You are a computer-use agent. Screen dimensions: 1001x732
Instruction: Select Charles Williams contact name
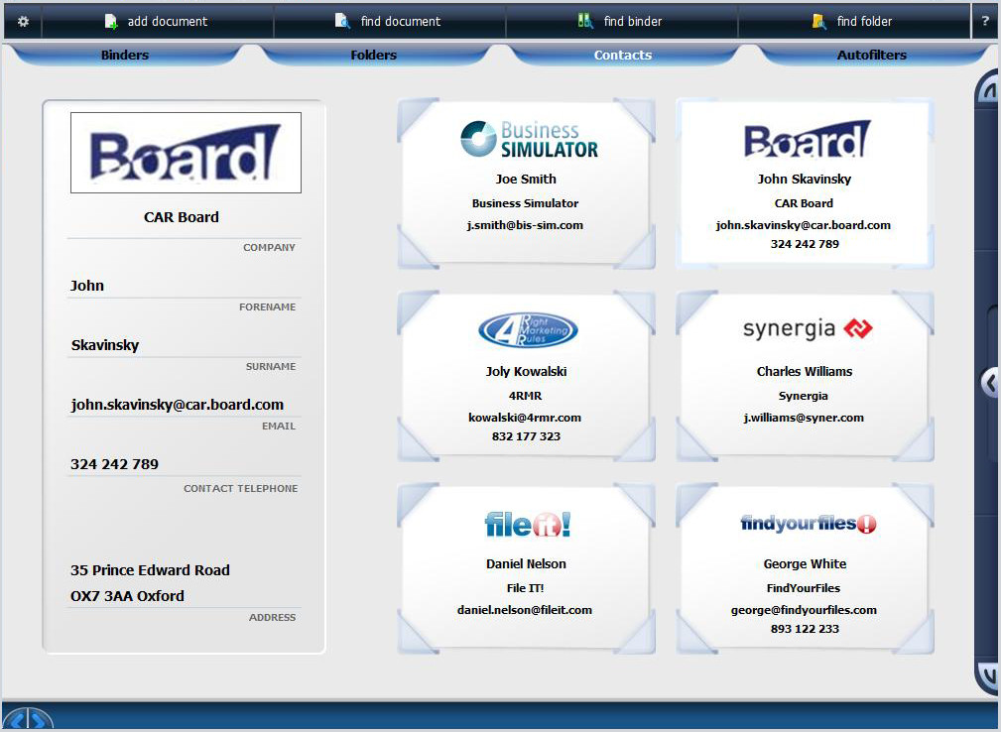(x=805, y=371)
